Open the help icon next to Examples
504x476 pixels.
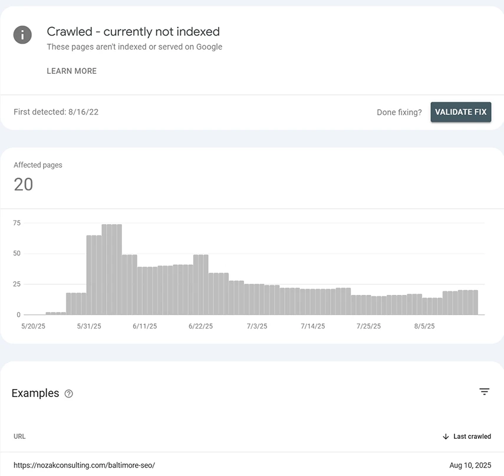pos(68,394)
